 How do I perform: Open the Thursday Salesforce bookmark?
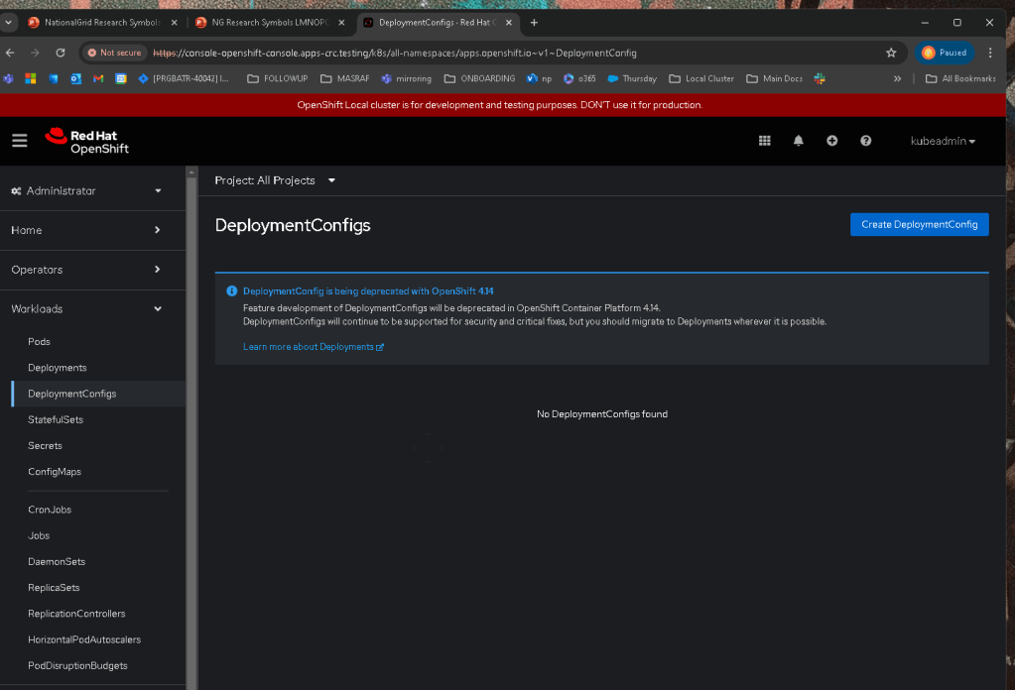pos(632,78)
